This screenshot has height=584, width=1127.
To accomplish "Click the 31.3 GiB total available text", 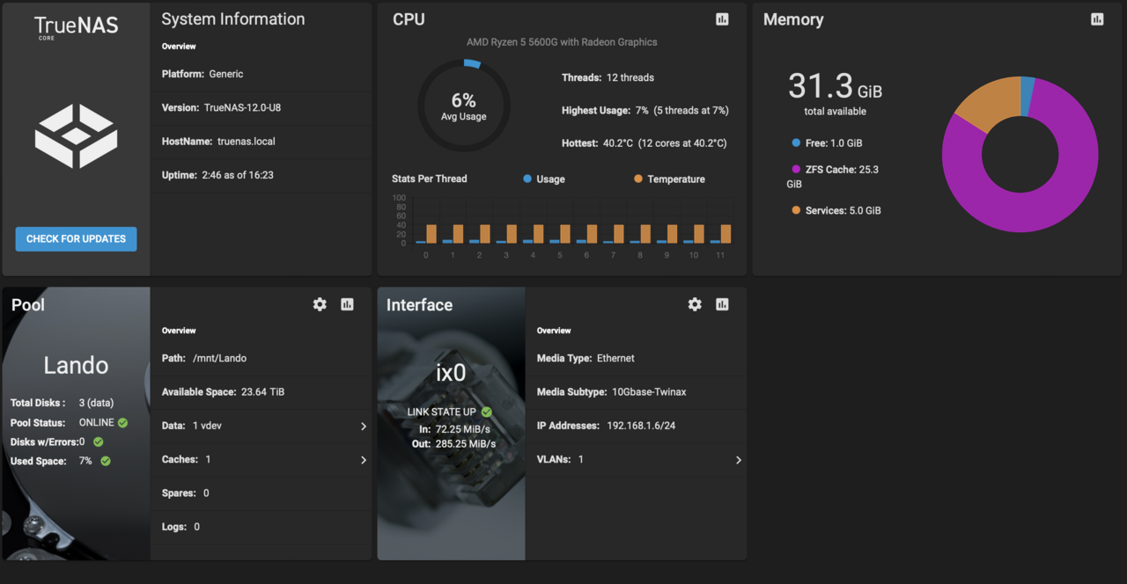I will (x=835, y=93).
